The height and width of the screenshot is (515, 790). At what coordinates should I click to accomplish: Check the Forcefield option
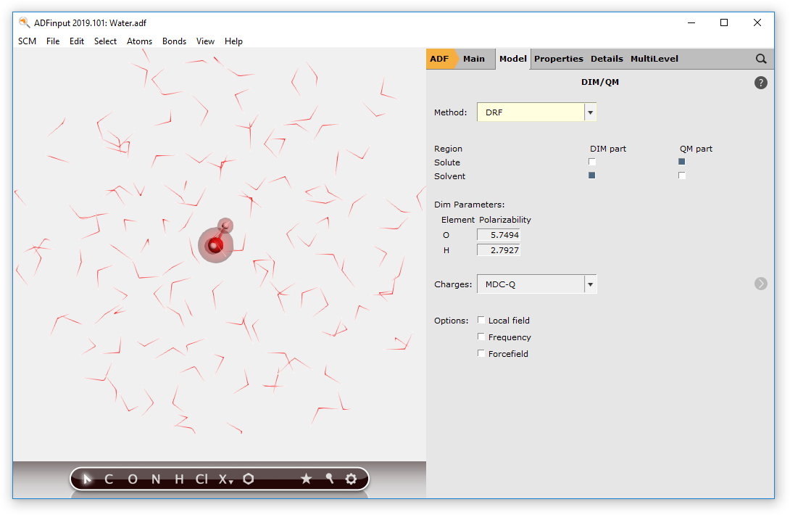click(481, 353)
